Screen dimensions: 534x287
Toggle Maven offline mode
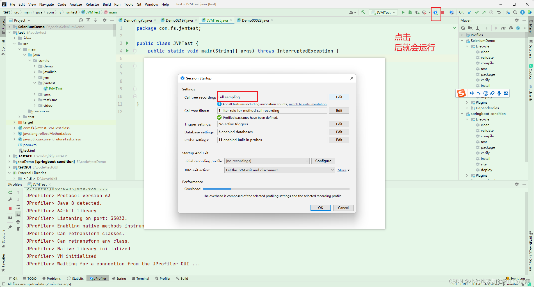click(x=511, y=28)
